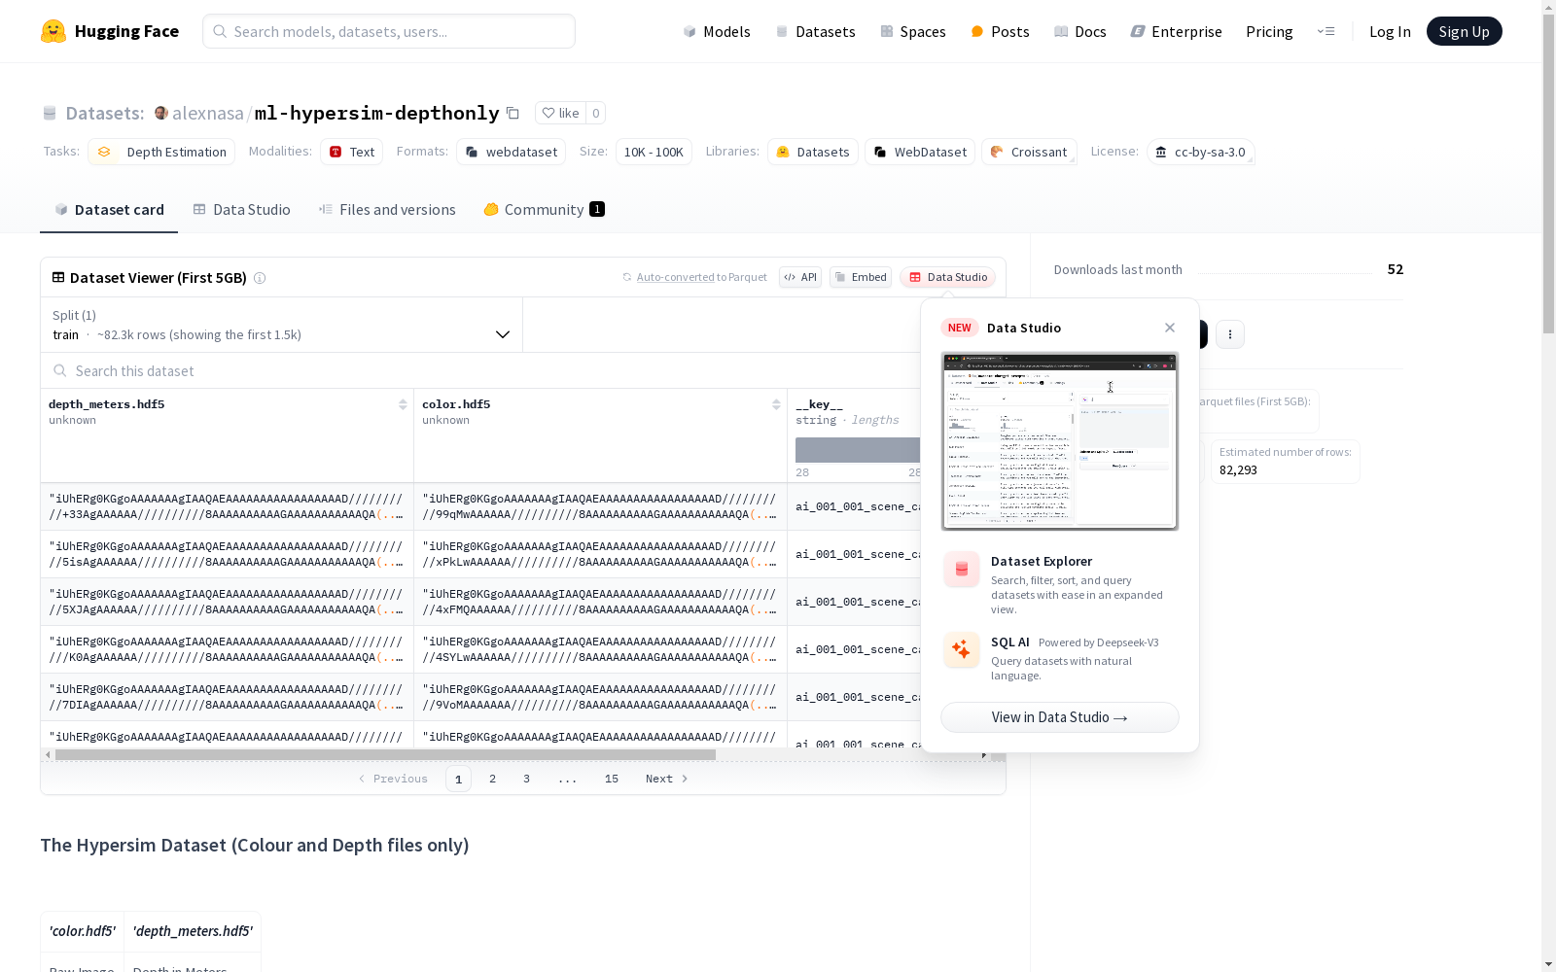
Task: Click the Next page button
Action: point(667,779)
